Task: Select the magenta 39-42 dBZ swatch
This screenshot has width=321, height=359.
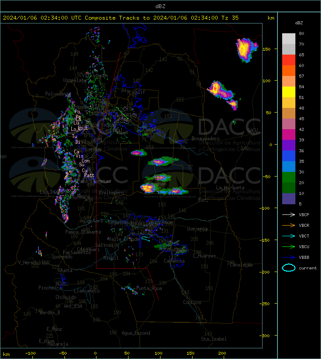Action: point(289,135)
